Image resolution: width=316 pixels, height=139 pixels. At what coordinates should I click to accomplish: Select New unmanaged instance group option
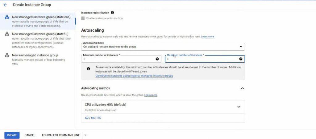(35, 55)
